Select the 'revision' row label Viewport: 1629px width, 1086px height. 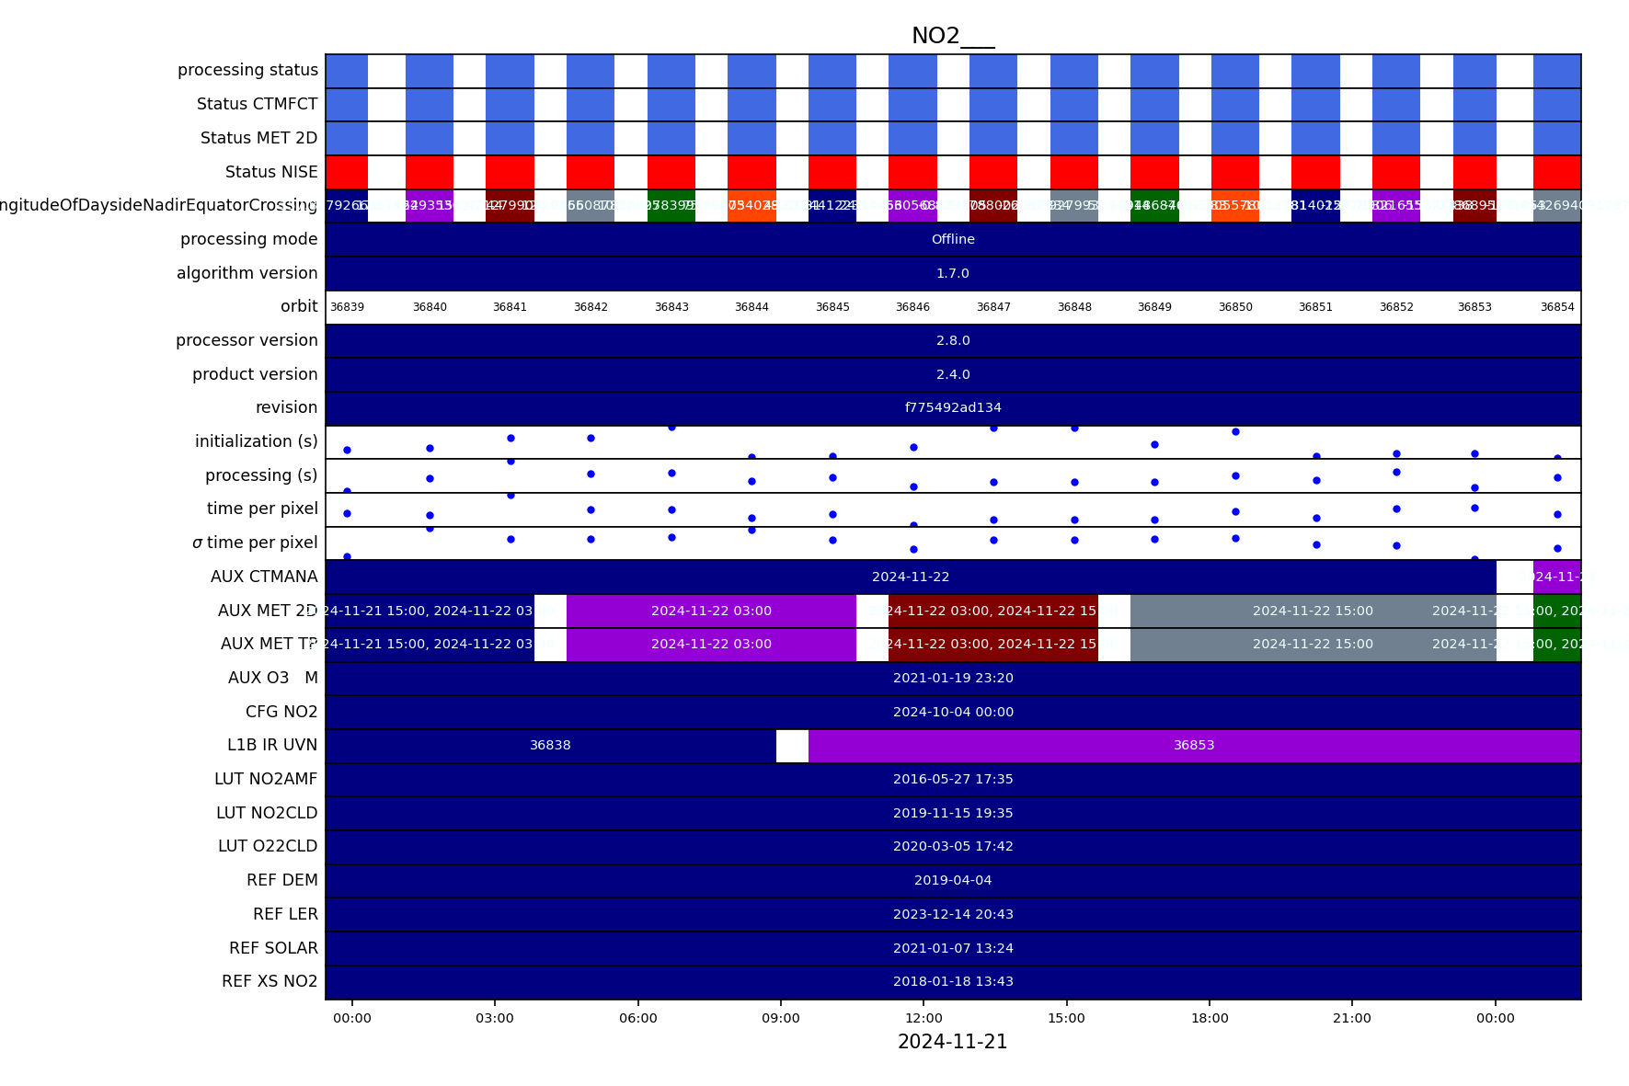click(x=286, y=407)
